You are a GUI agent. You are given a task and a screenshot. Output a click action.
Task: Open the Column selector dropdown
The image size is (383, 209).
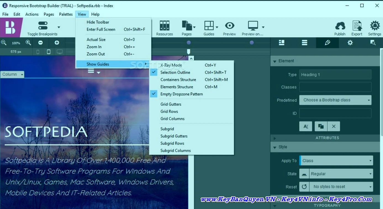[x=12, y=74]
